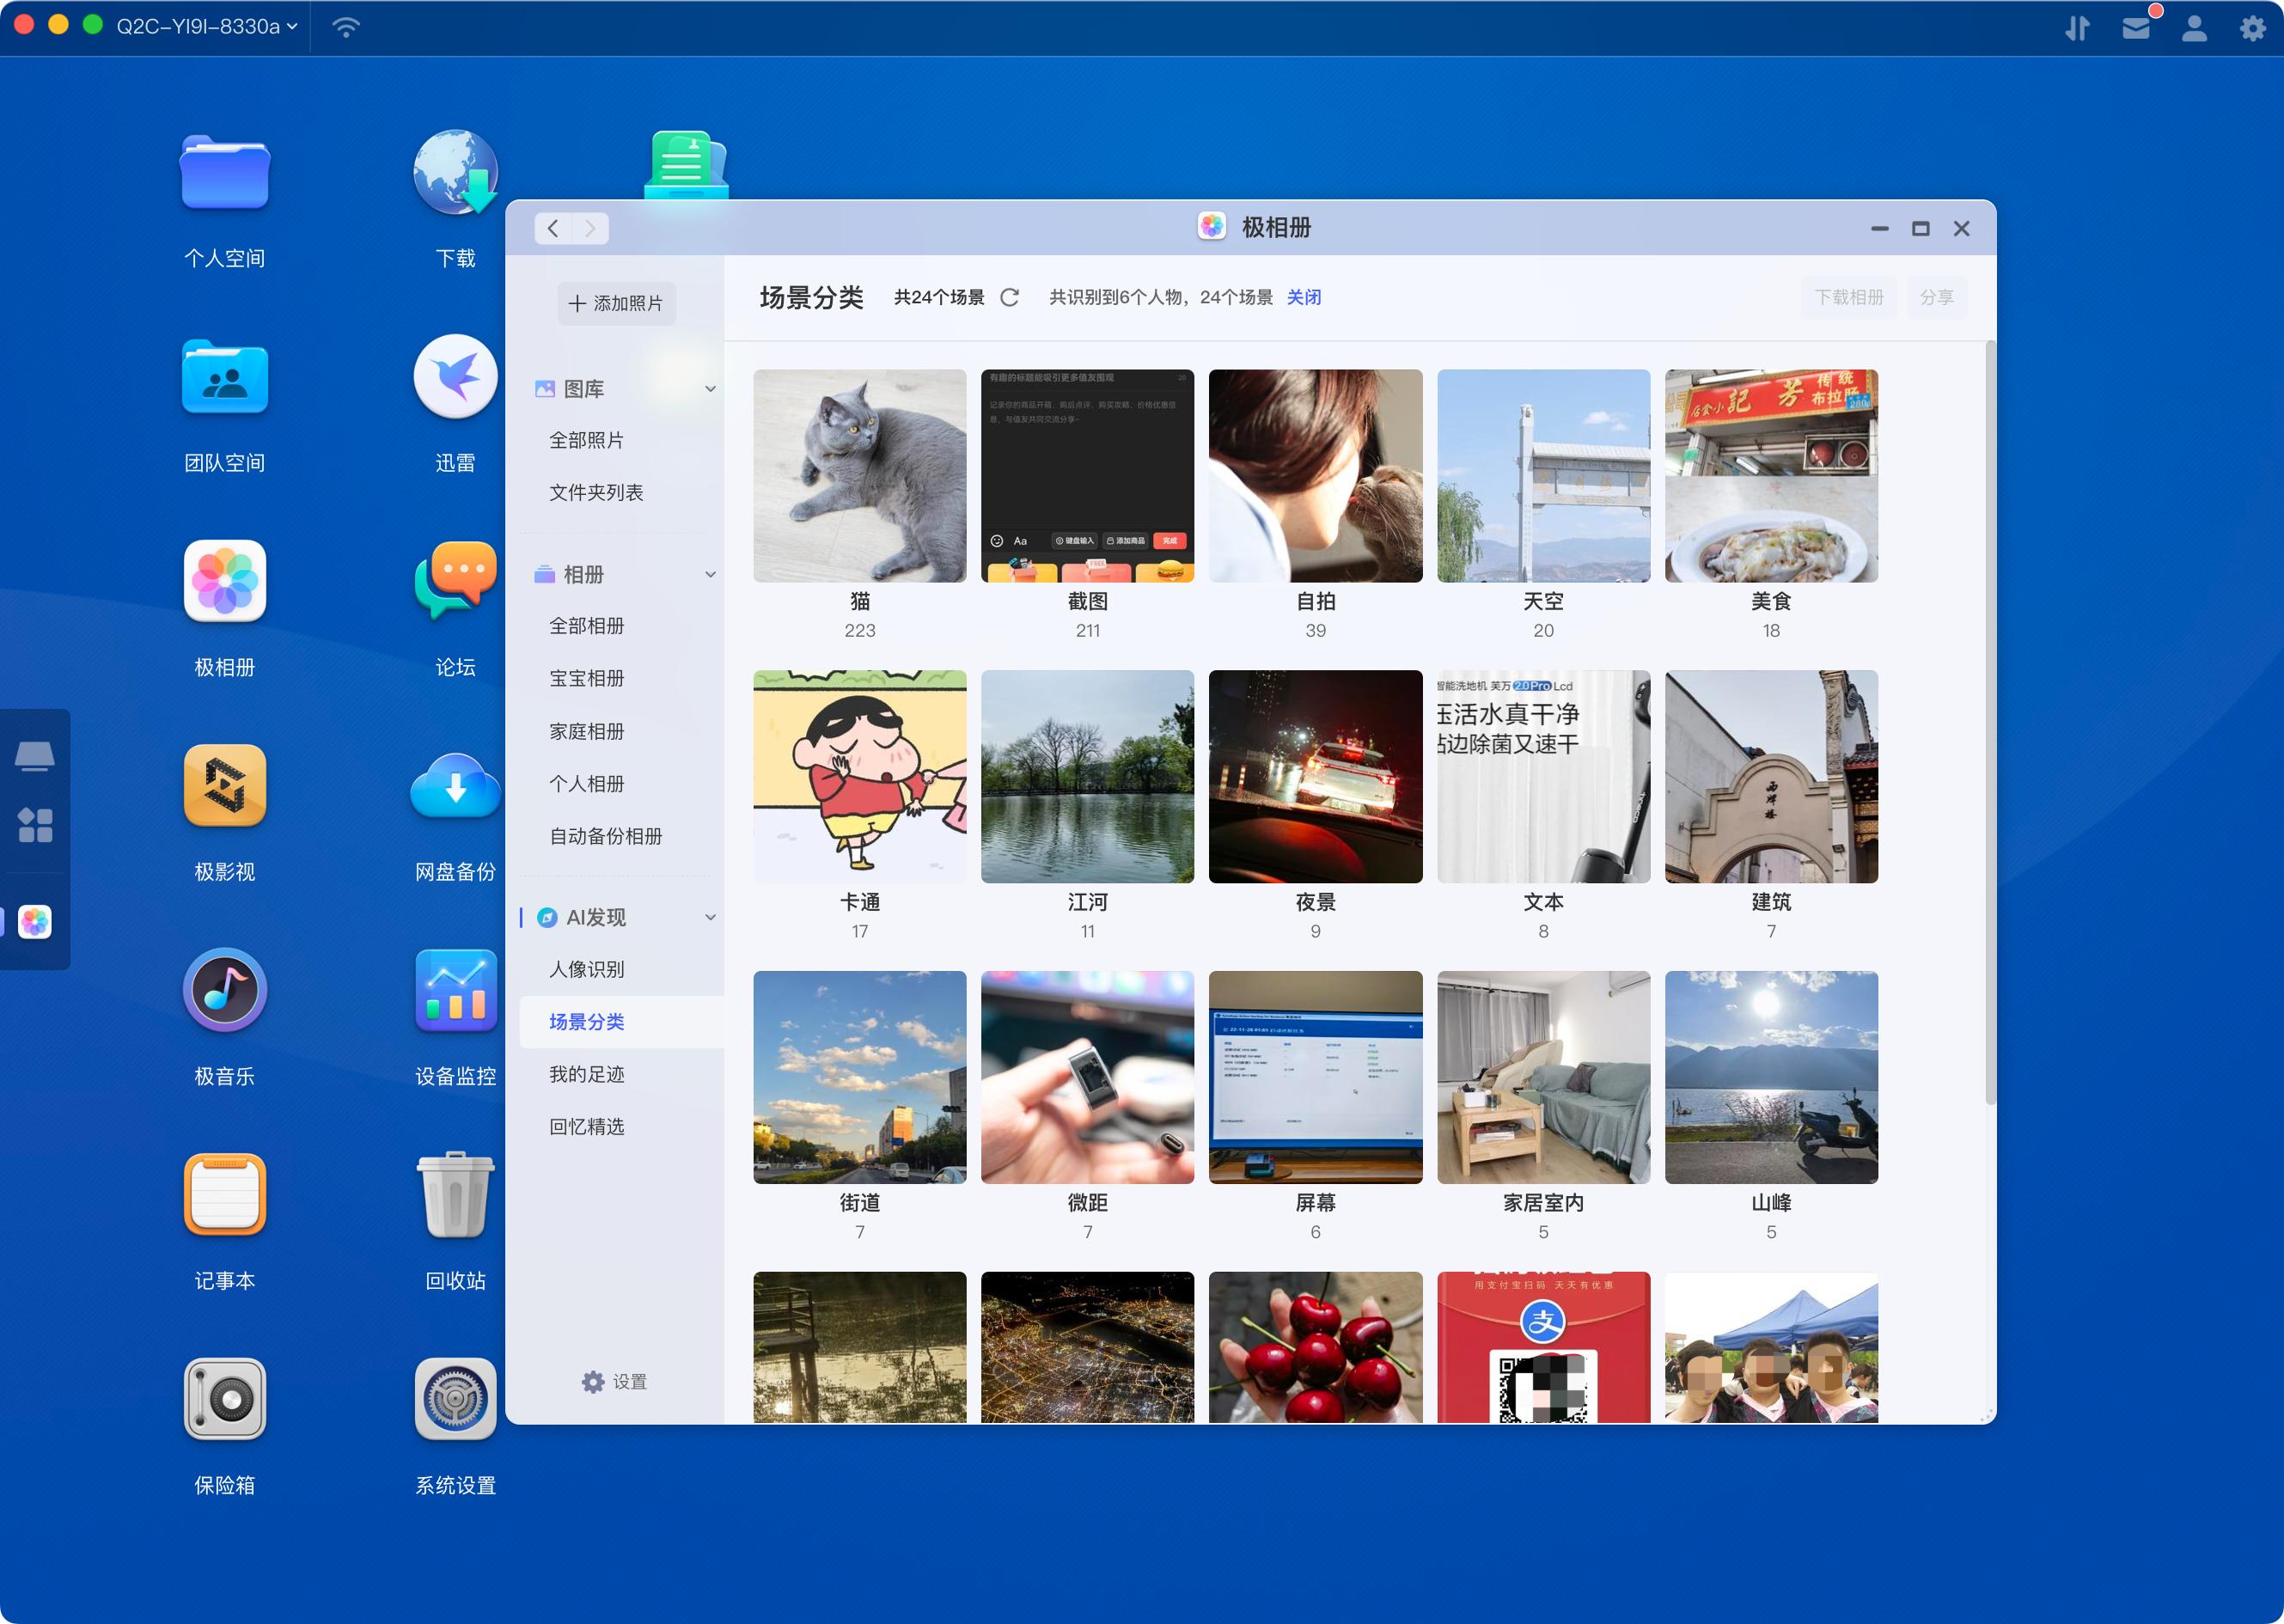Open the 极影视 desktop app
The image size is (2284, 1624).
click(225, 786)
